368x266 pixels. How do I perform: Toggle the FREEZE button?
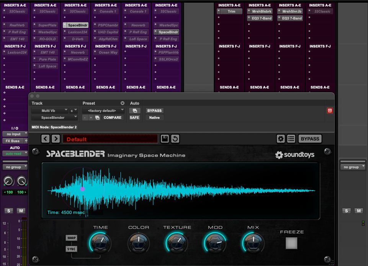(x=291, y=243)
